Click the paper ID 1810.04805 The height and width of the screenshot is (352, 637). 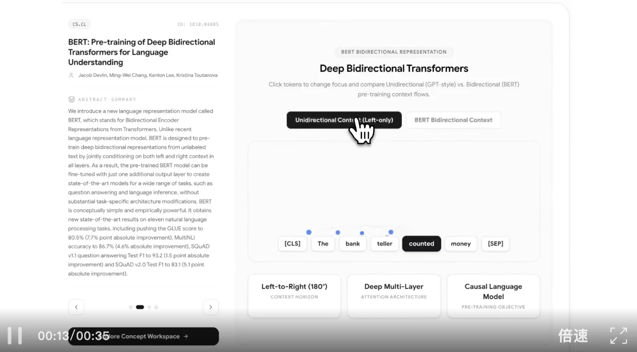[x=198, y=24]
